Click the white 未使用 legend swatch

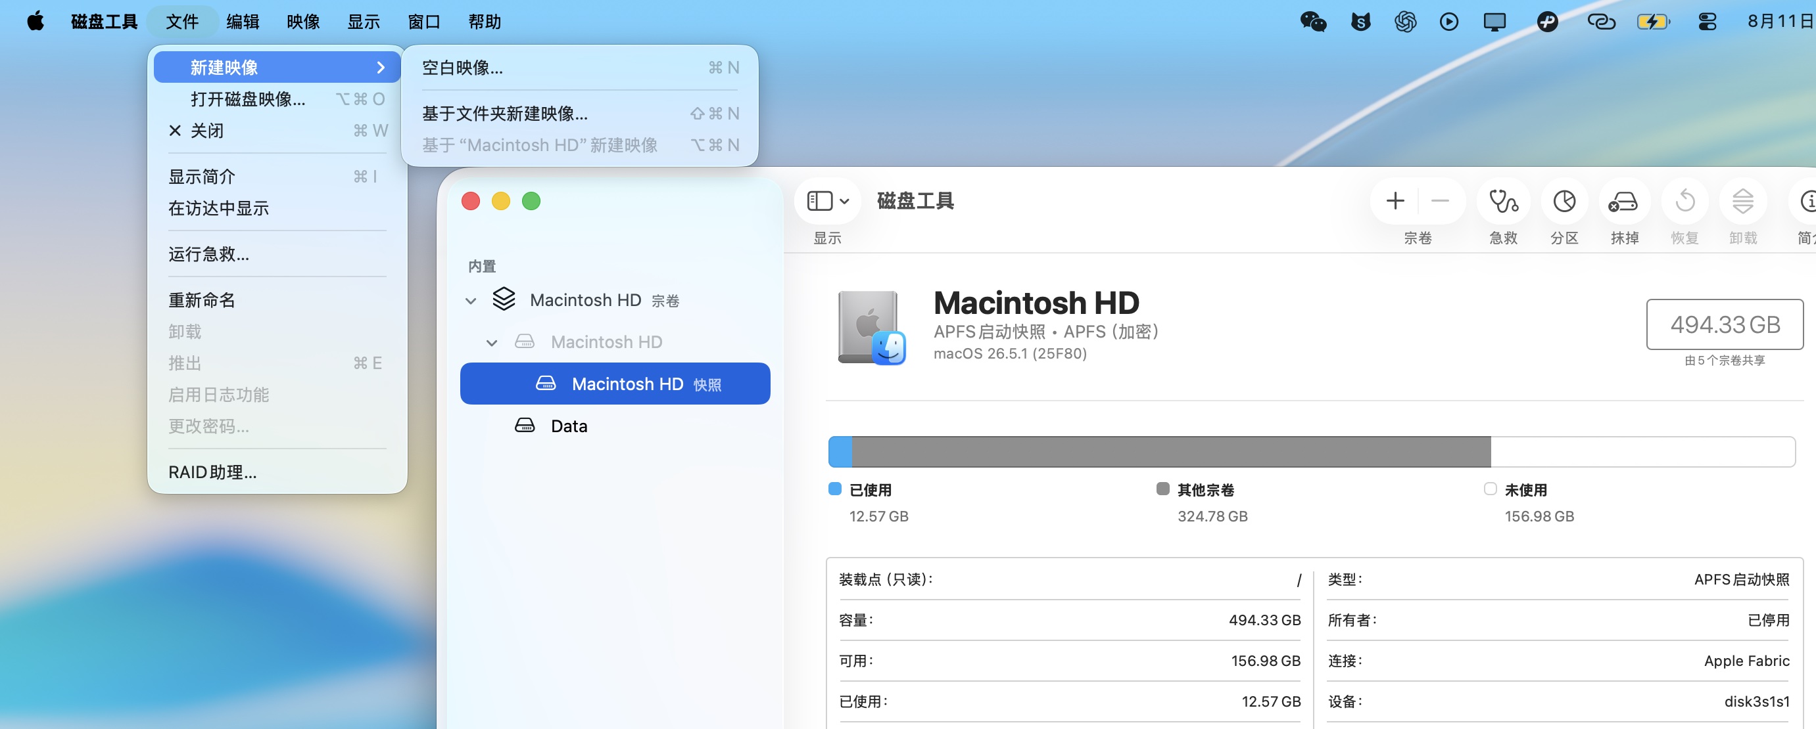point(1491,489)
